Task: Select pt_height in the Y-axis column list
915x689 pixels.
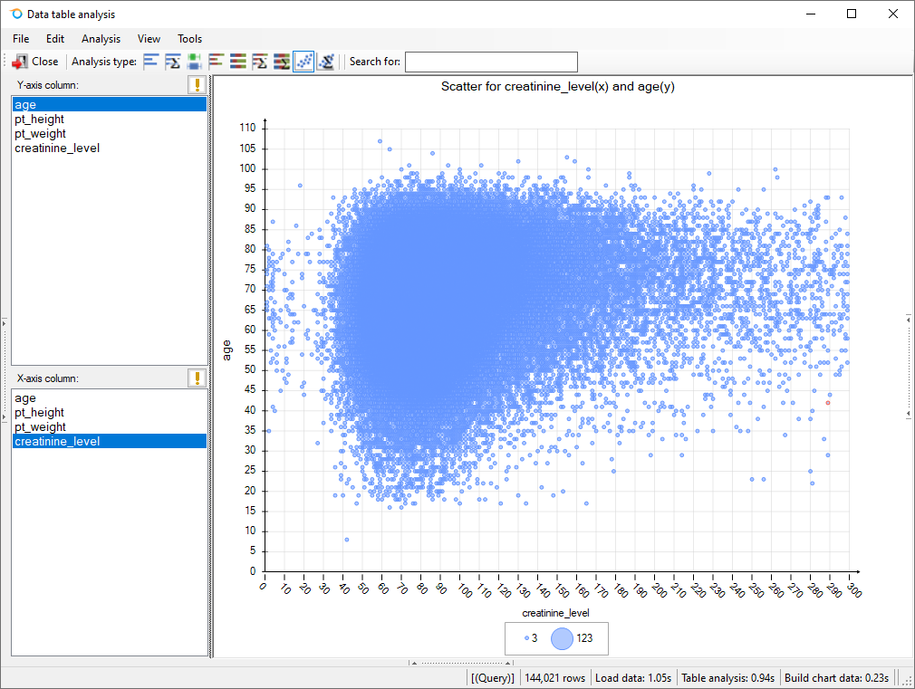Action: [40, 120]
